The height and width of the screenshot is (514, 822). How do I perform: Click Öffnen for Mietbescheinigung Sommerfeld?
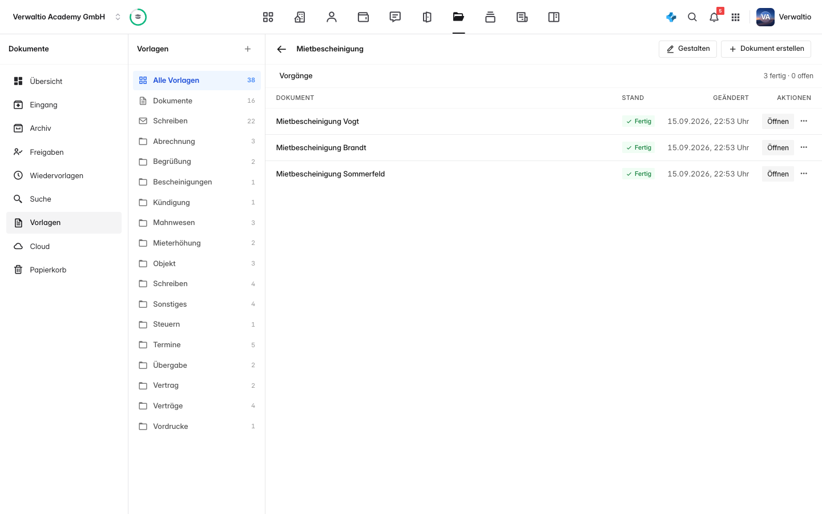pyautogui.click(x=778, y=174)
